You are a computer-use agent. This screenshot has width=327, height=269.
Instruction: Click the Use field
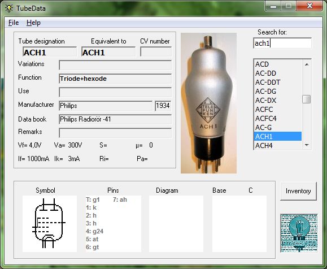[115, 92]
